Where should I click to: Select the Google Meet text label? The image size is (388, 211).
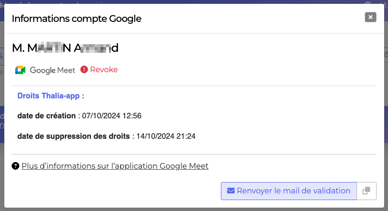52,70
